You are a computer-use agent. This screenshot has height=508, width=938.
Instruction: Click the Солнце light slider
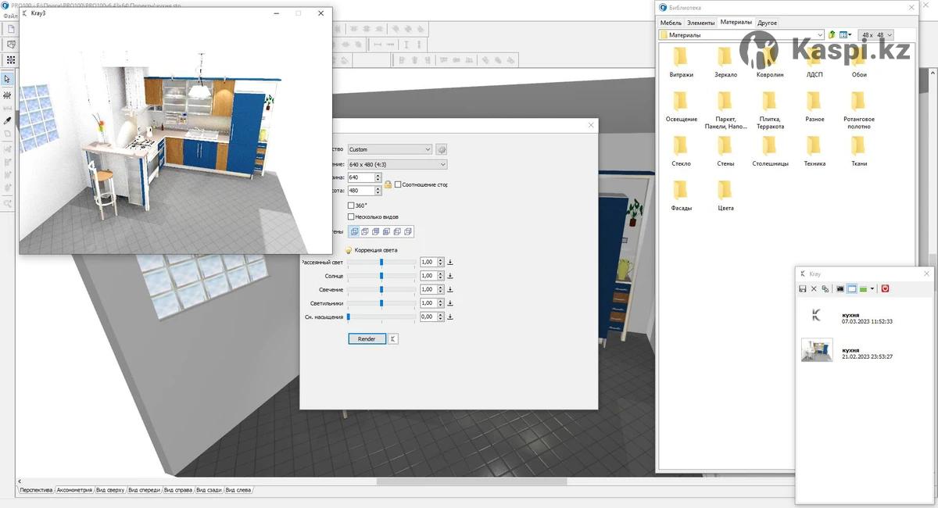tap(381, 276)
